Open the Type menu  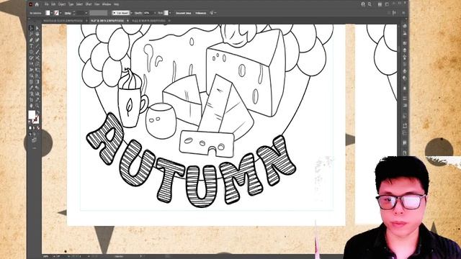[x=71, y=4]
